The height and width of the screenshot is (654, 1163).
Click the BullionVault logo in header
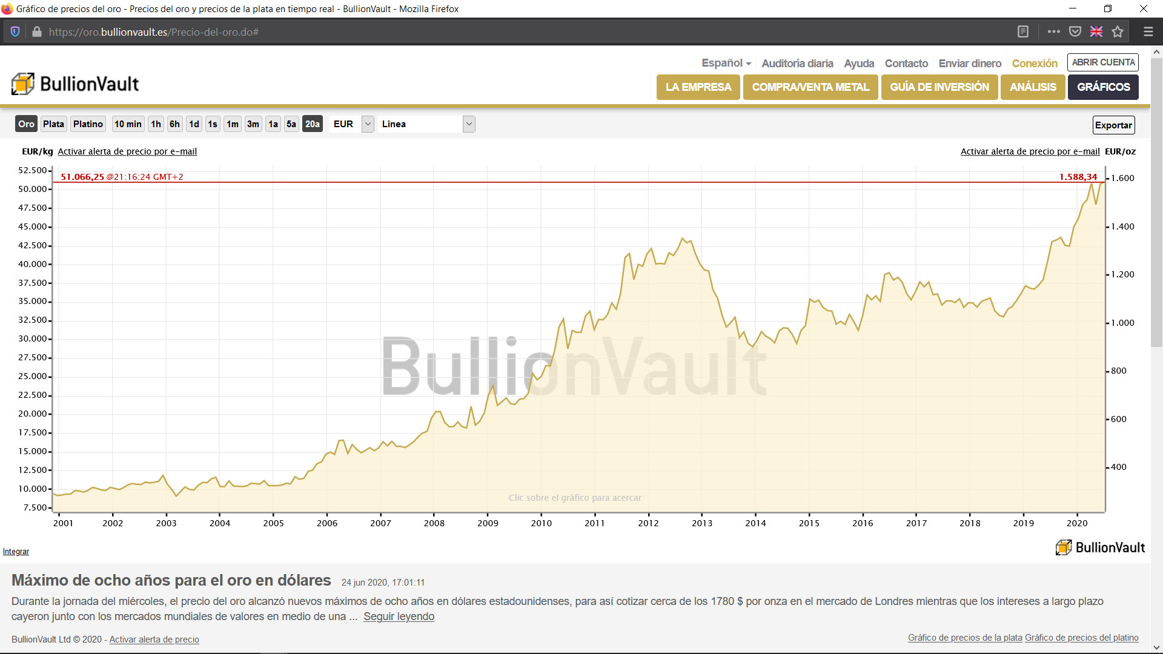click(75, 84)
